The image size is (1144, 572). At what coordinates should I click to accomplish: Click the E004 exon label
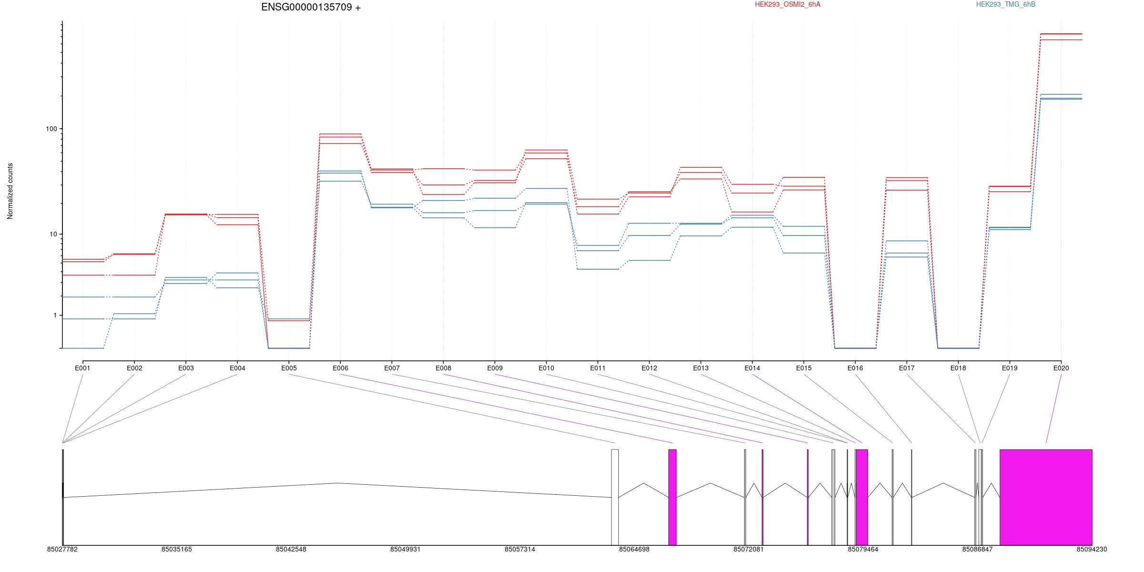pyautogui.click(x=237, y=368)
